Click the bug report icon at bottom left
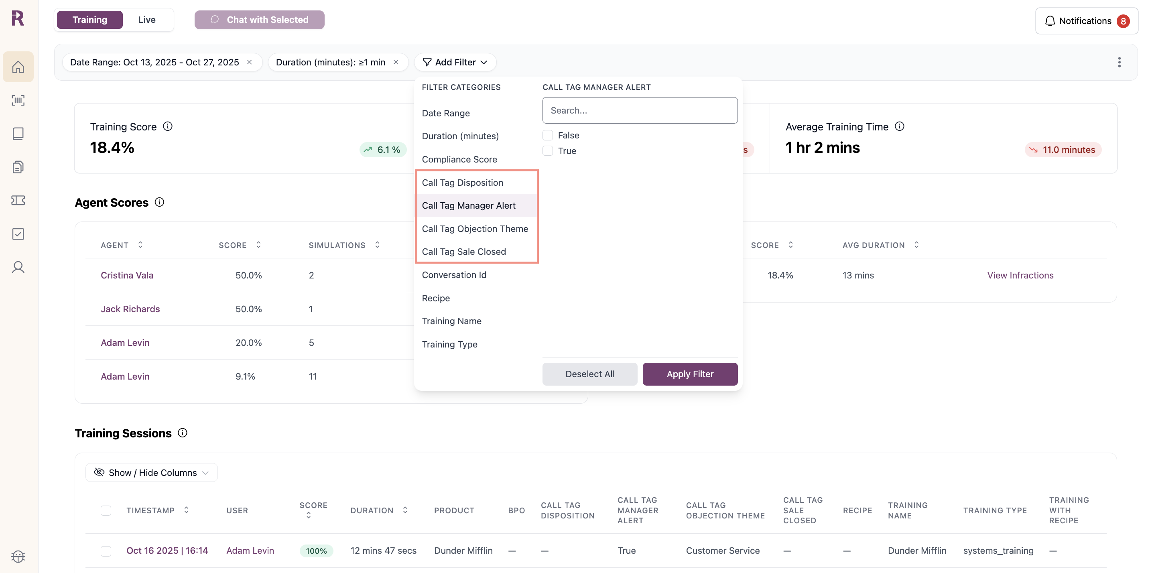 (x=18, y=556)
